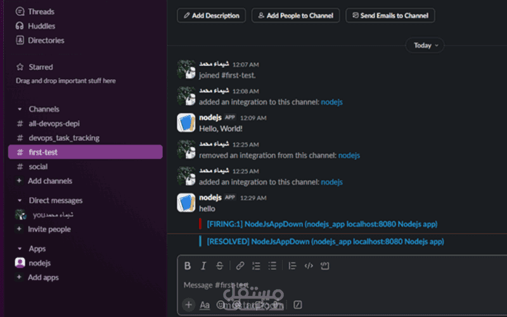Screen dimensions: 507x317
Task: Insert a link using the chain icon
Action: coord(240,266)
